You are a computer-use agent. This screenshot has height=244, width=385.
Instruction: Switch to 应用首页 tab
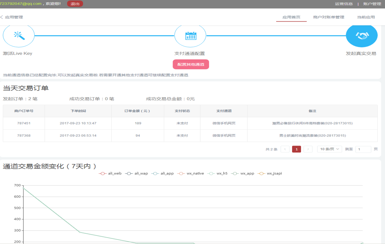click(x=291, y=17)
